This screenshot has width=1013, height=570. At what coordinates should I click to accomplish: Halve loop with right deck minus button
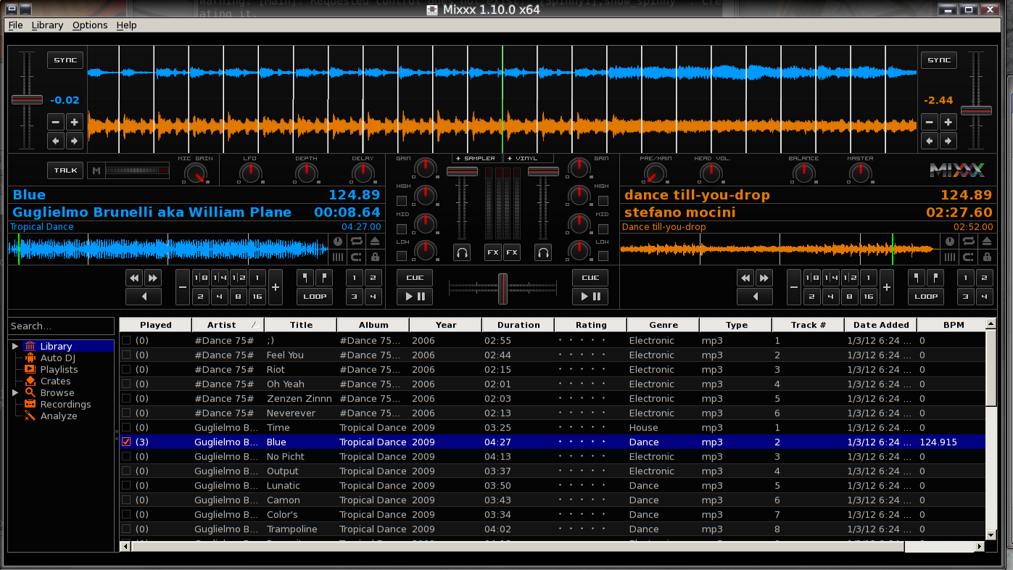(x=794, y=287)
